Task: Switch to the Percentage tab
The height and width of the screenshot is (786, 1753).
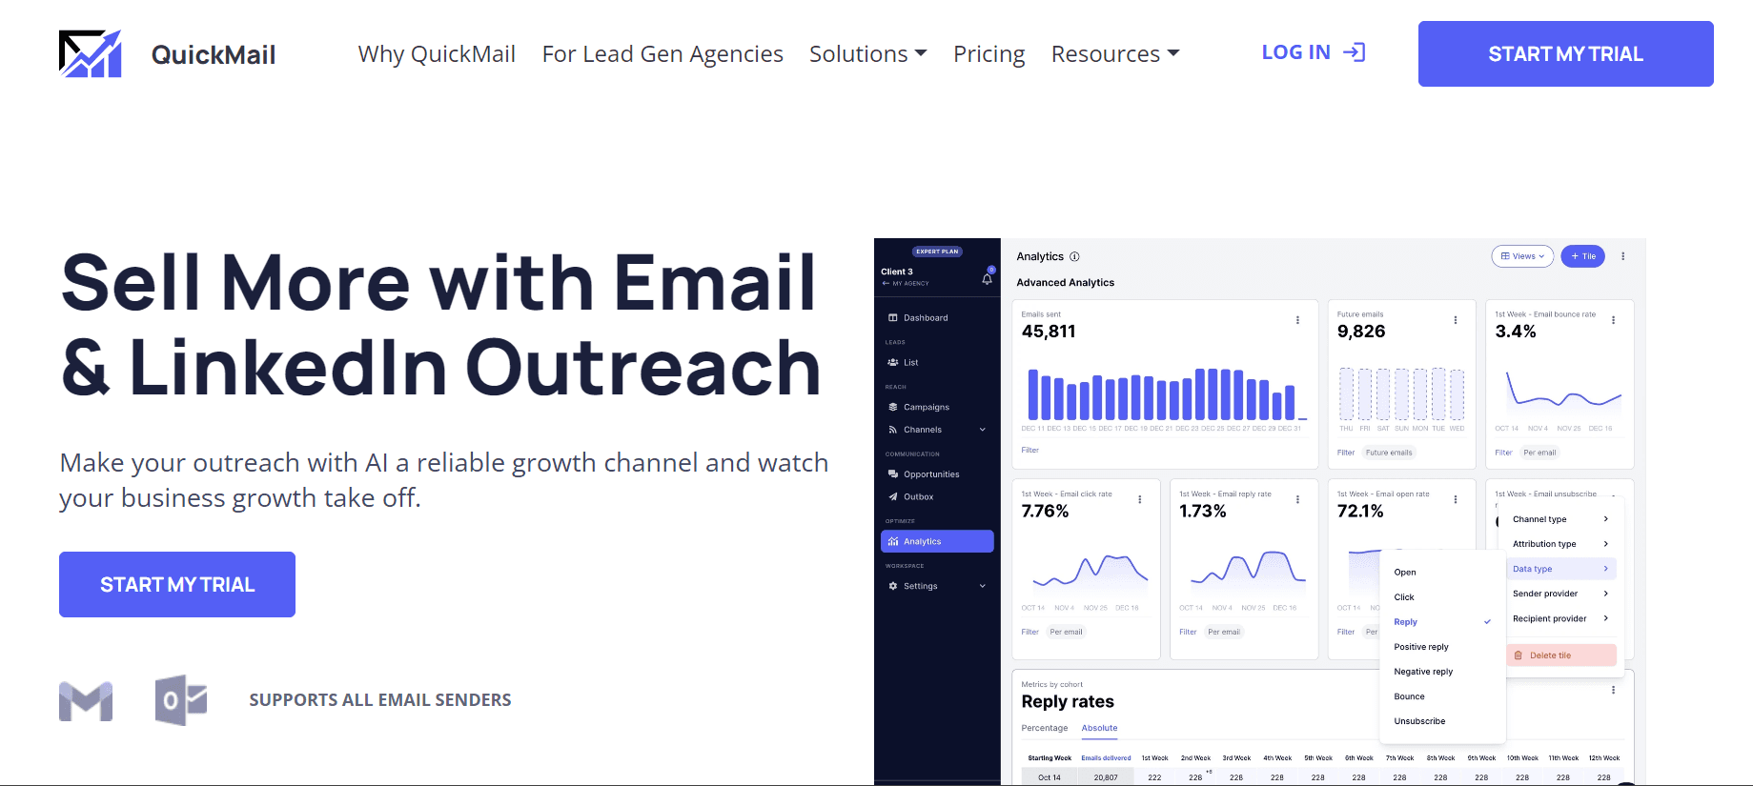Action: [1045, 728]
